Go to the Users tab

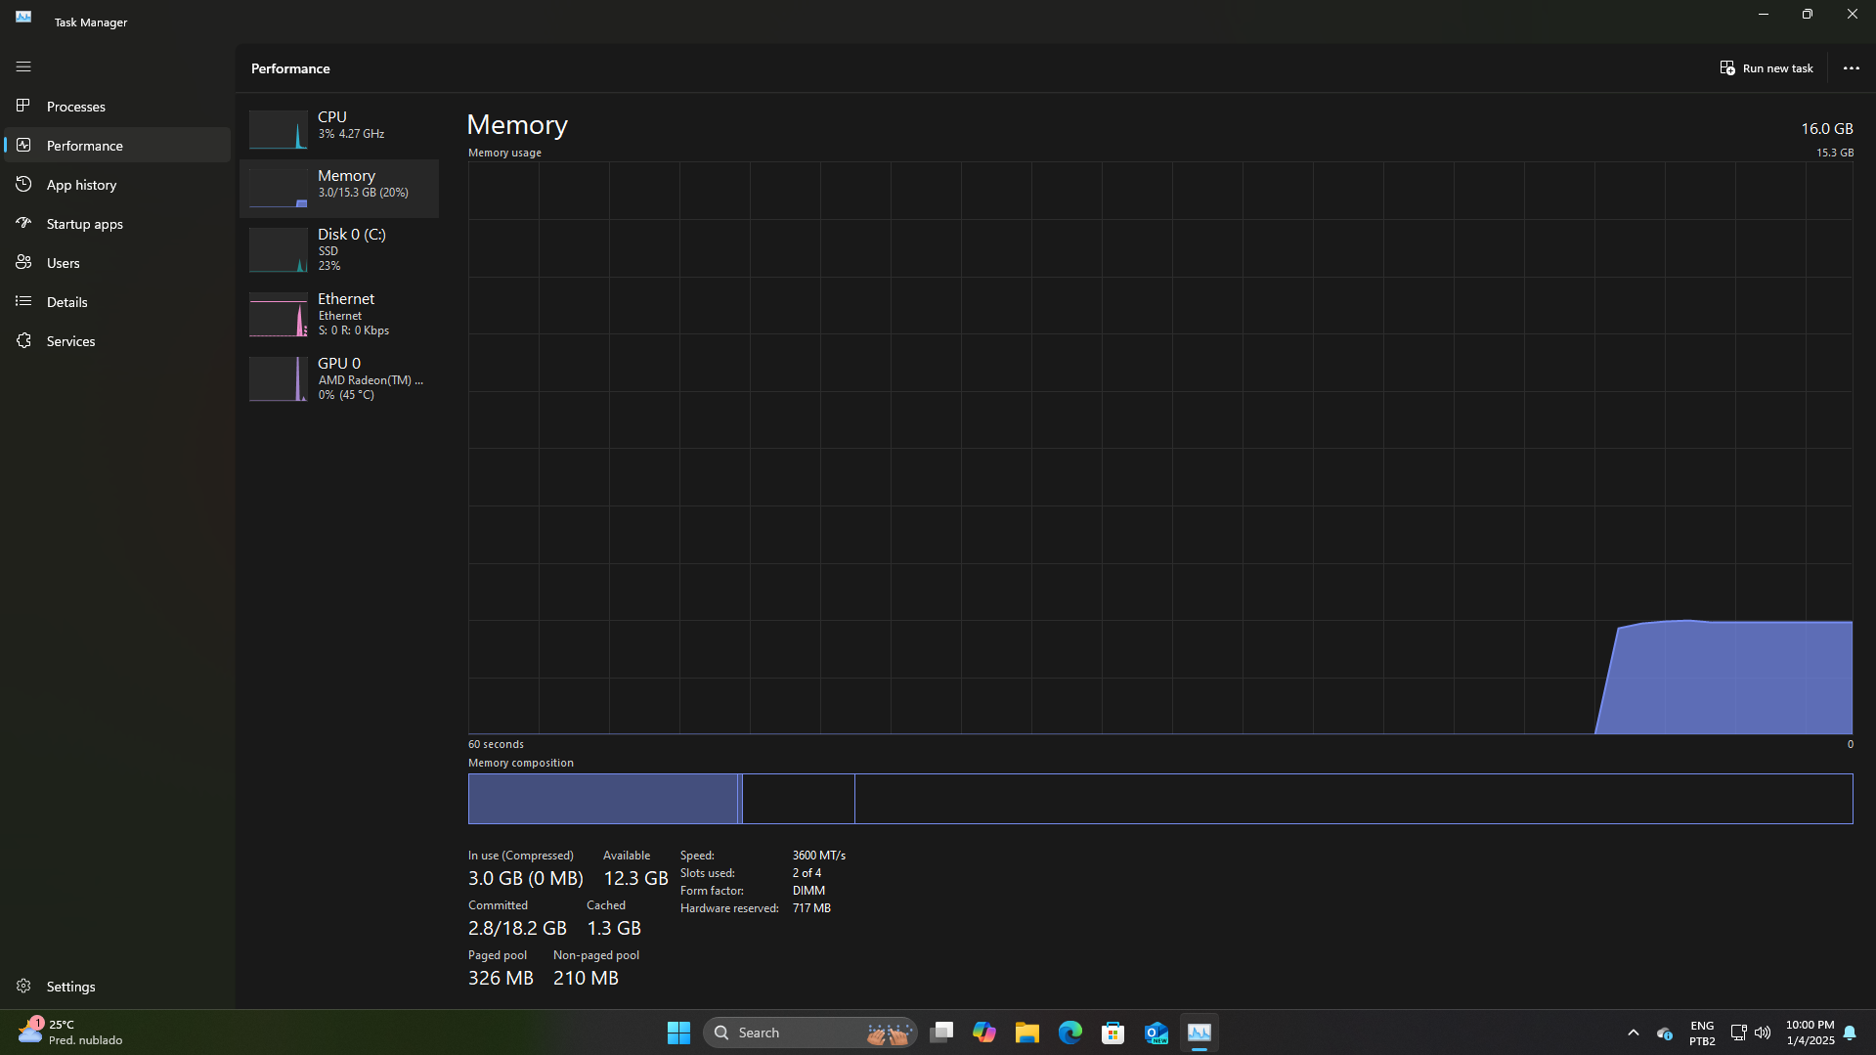64,263
